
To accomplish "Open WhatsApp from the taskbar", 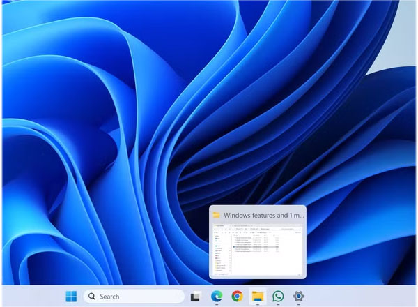I will 278,297.
